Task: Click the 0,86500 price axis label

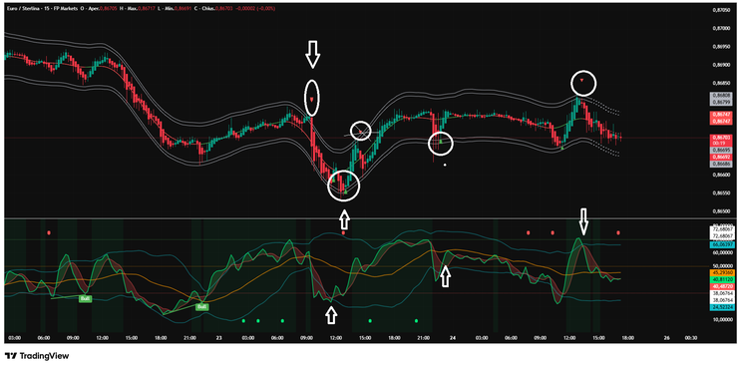Action: 722,211
